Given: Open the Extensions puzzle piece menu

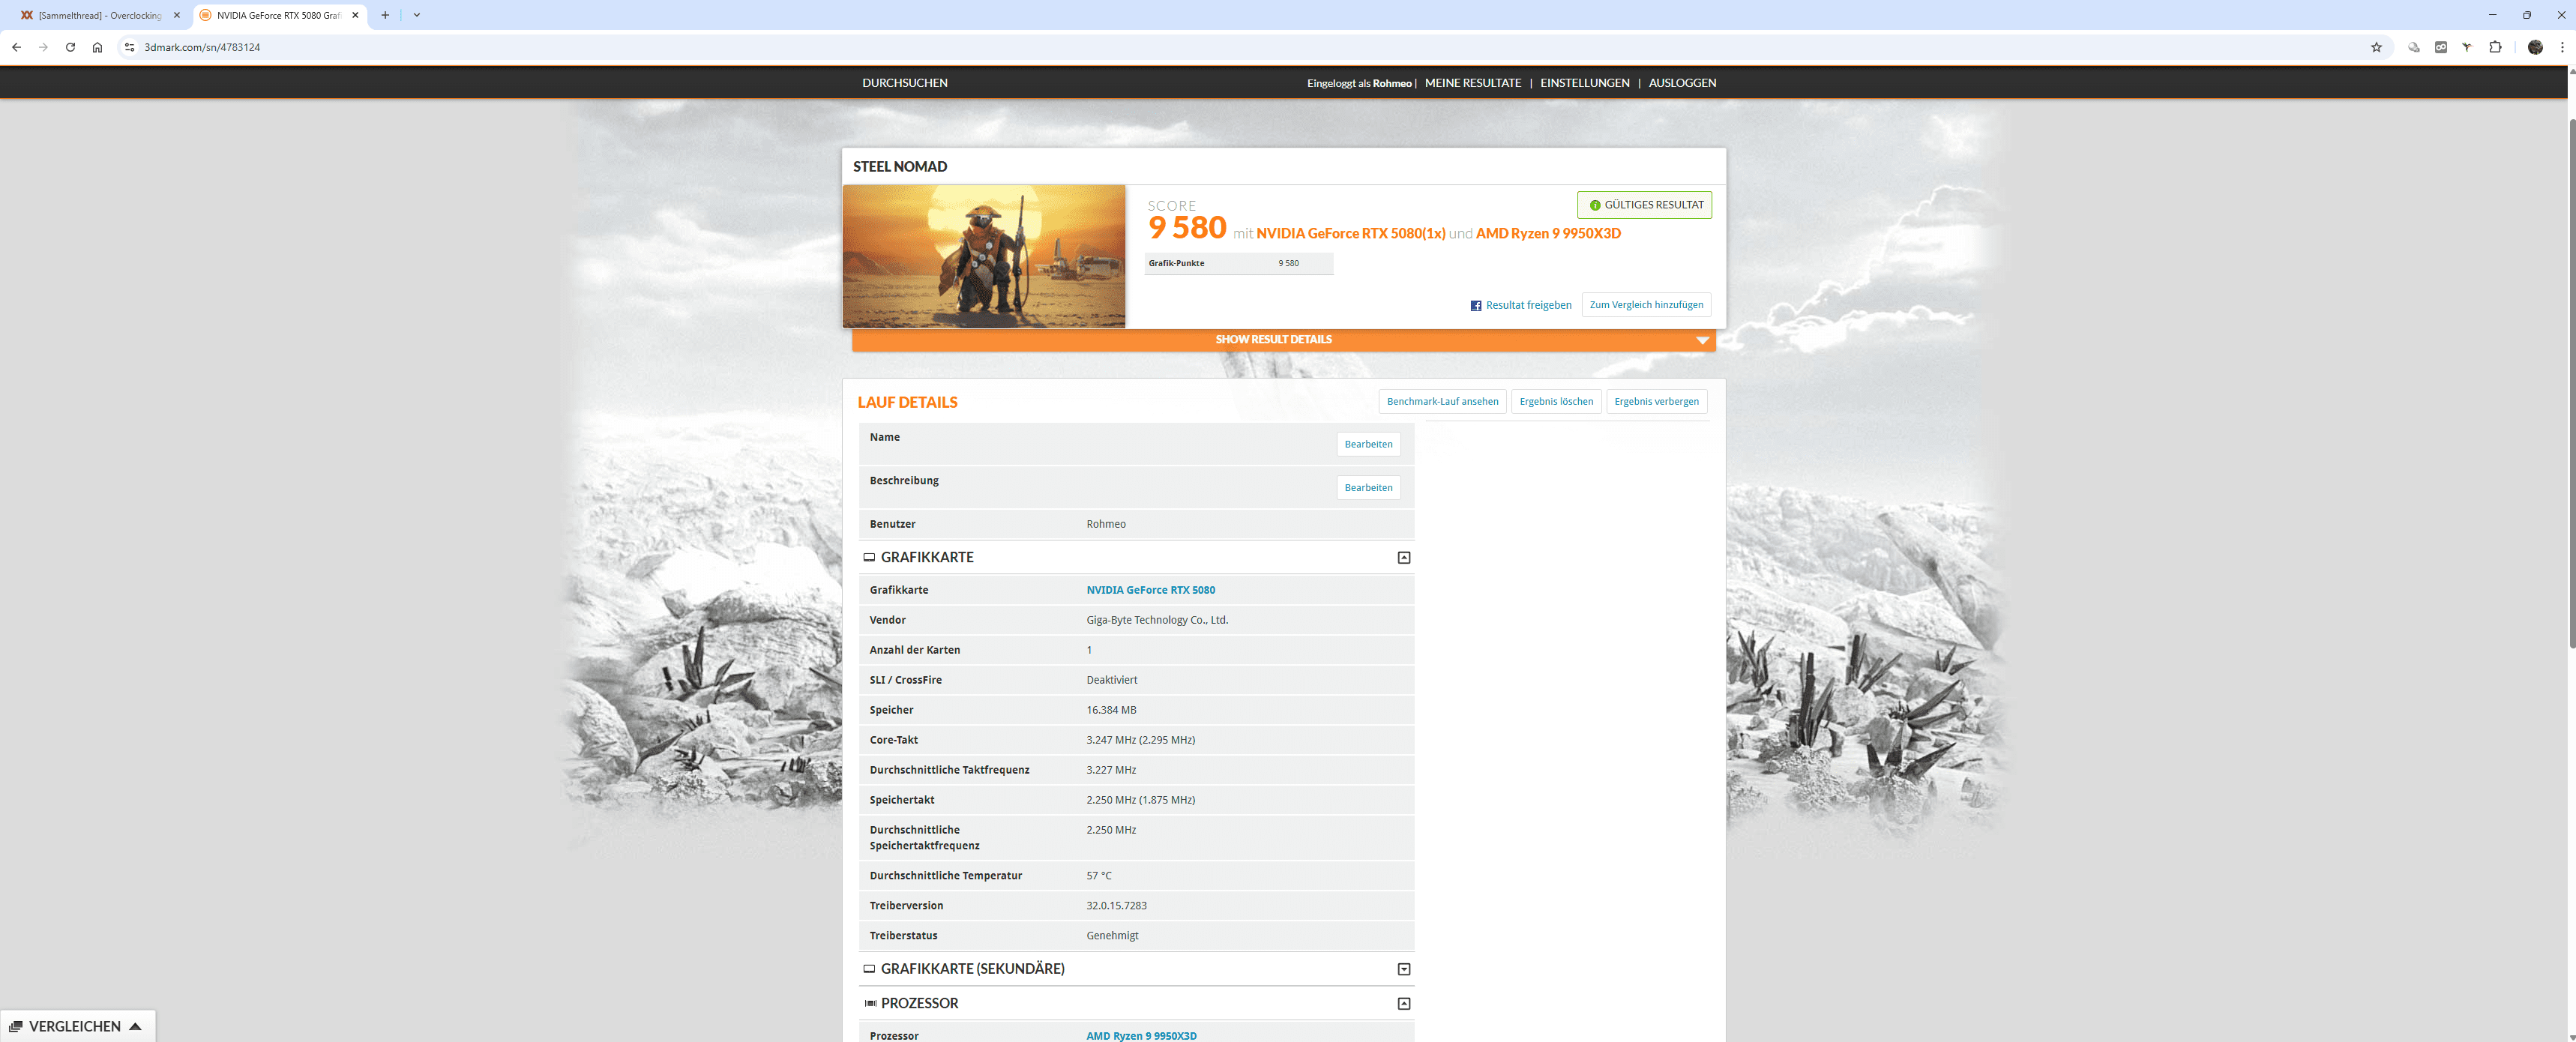Looking at the screenshot, I should point(2495,47).
